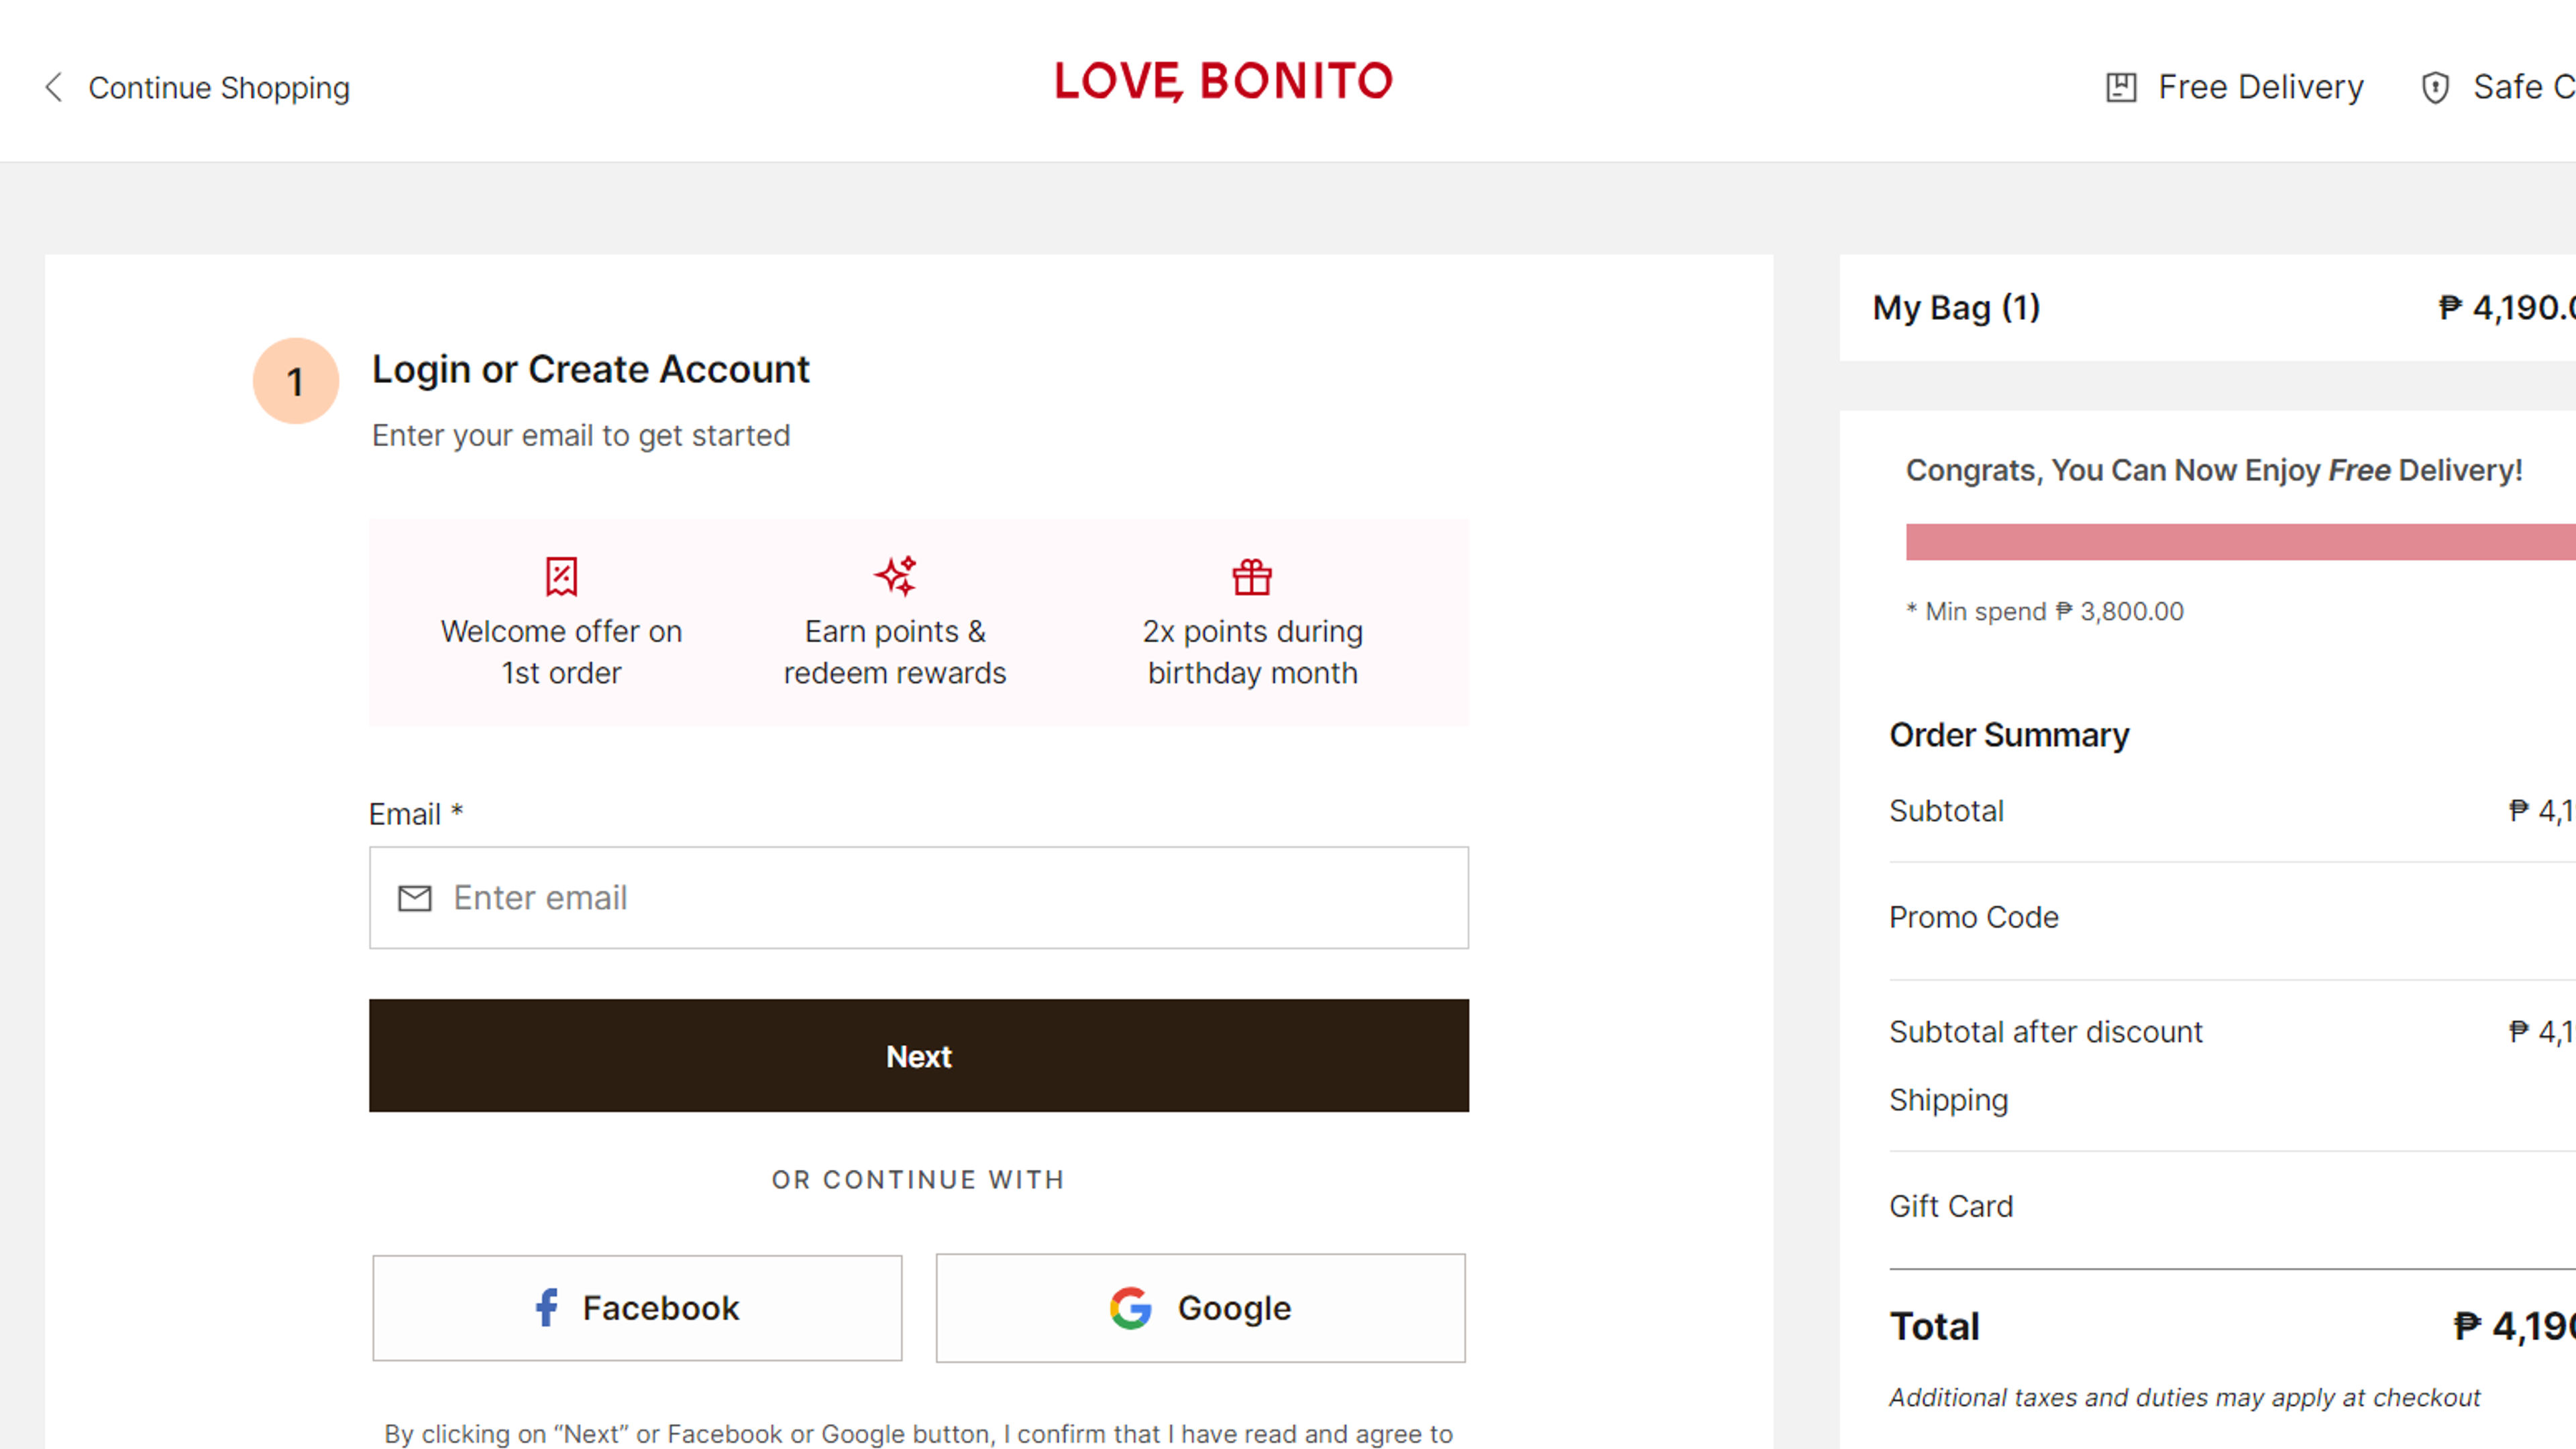Click the pink free delivery progress bar
The height and width of the screenshot is (1449, 2576).
point(2240,541)
